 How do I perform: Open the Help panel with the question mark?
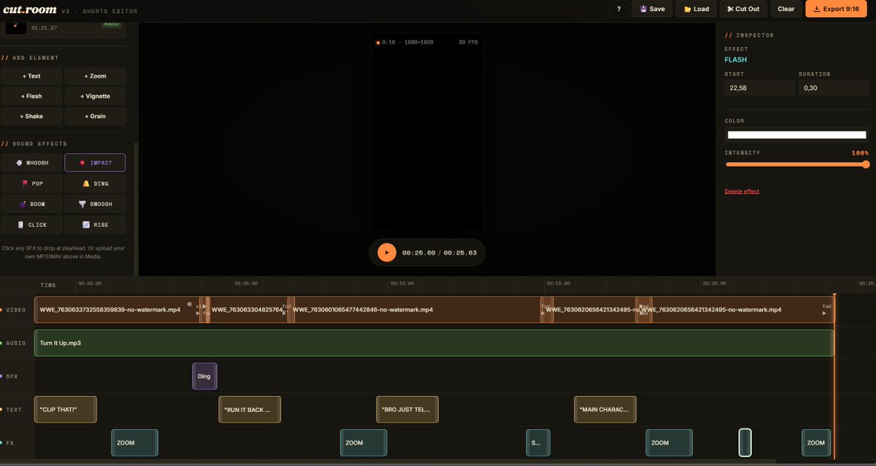point(619,9)
